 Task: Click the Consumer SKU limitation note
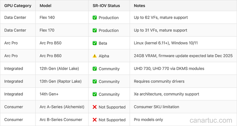tap(156, 107)
